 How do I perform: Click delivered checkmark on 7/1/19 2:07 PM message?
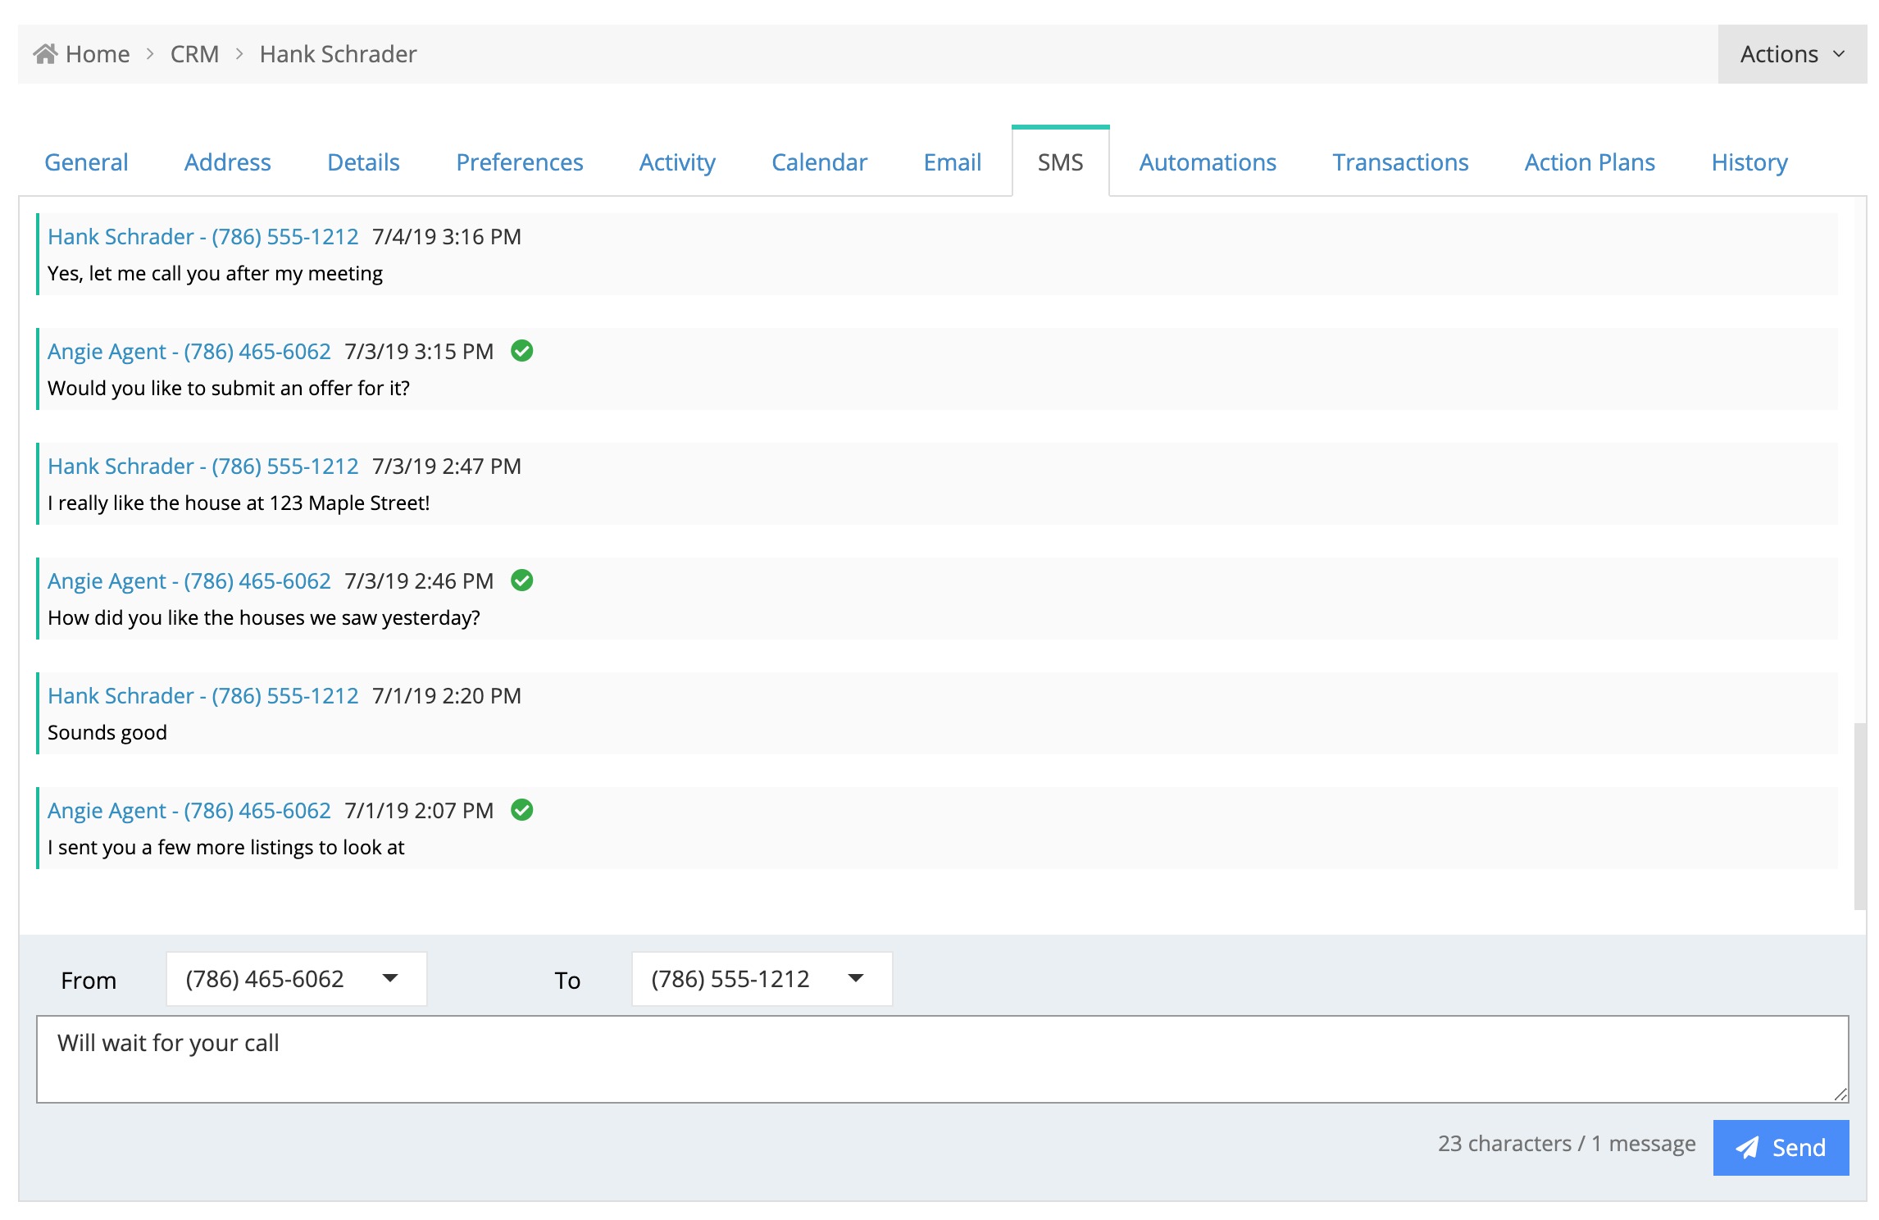pos(522,810)
